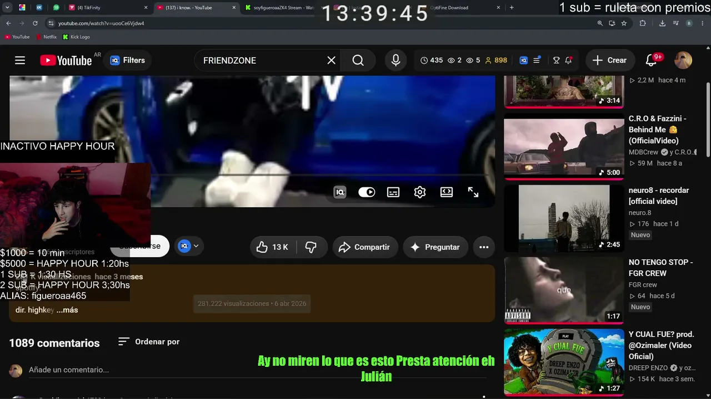Expand vidIQ dropdown beside subscribe button
The width and height of the screenshot is (711, 399).
pyautogui.click(x=188, y=246)
